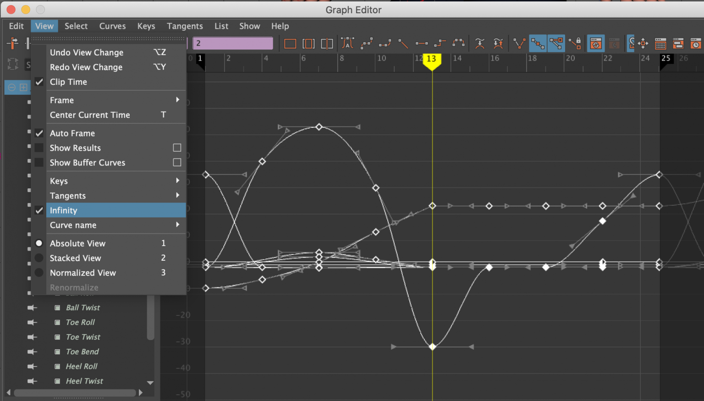Select the Normalized View radio option
704x401 pixels.
point(39,273)
